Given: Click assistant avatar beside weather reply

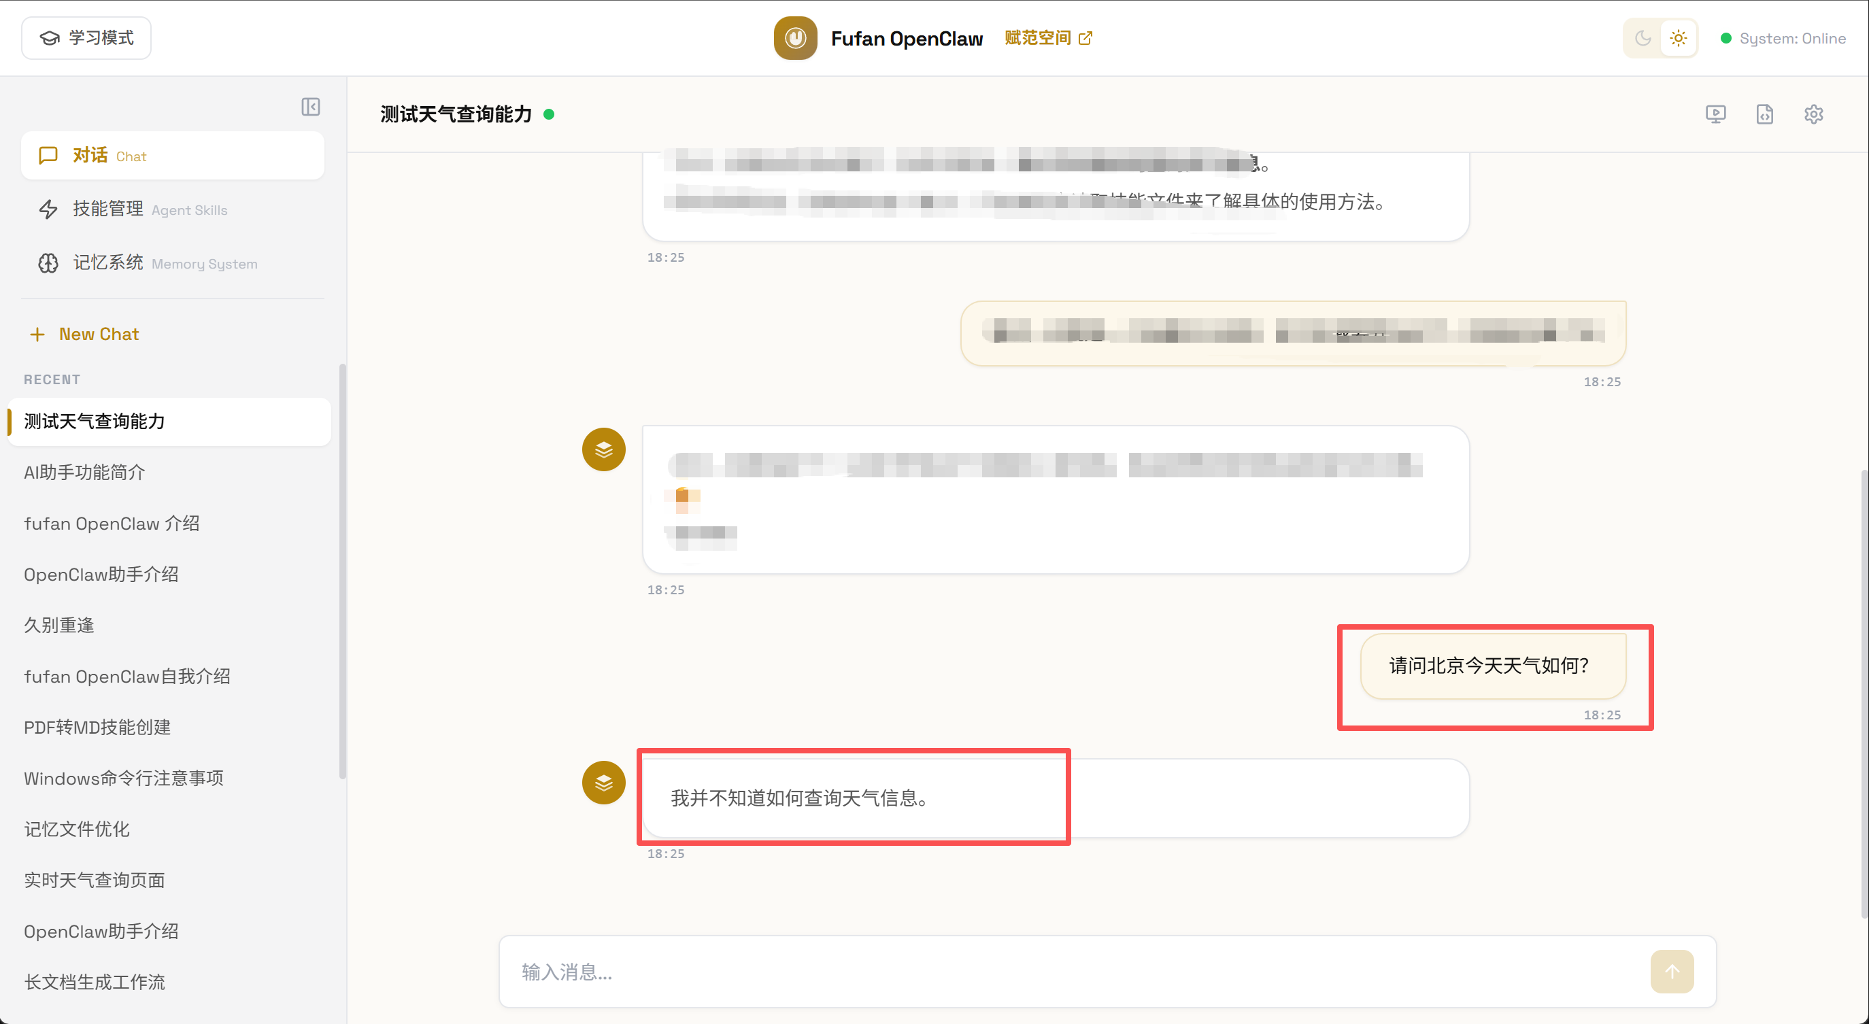Looking at the screenshot, I should coord(604,783).
